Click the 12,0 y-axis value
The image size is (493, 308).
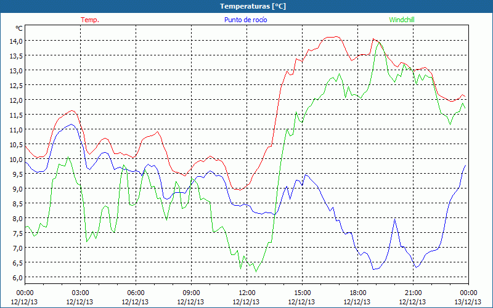coord(16,100)
